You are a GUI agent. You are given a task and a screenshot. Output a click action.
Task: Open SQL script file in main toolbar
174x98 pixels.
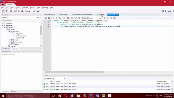click(7, 11)
